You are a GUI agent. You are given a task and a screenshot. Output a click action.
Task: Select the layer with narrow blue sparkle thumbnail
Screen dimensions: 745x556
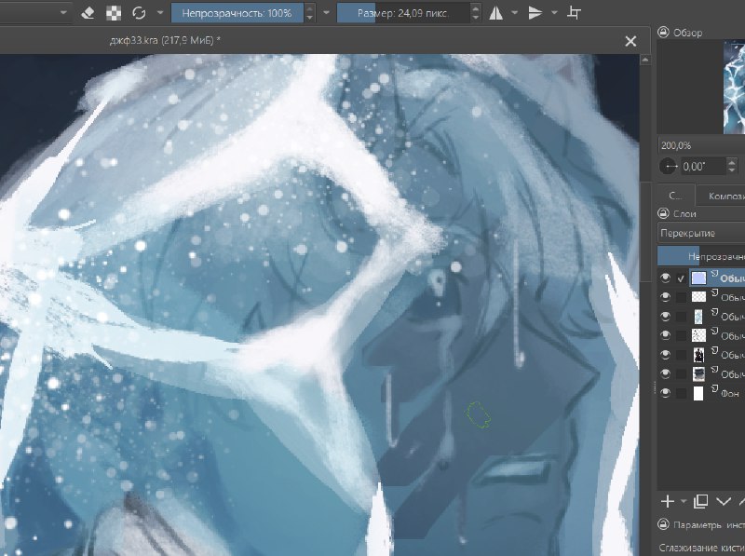[698, 317]
